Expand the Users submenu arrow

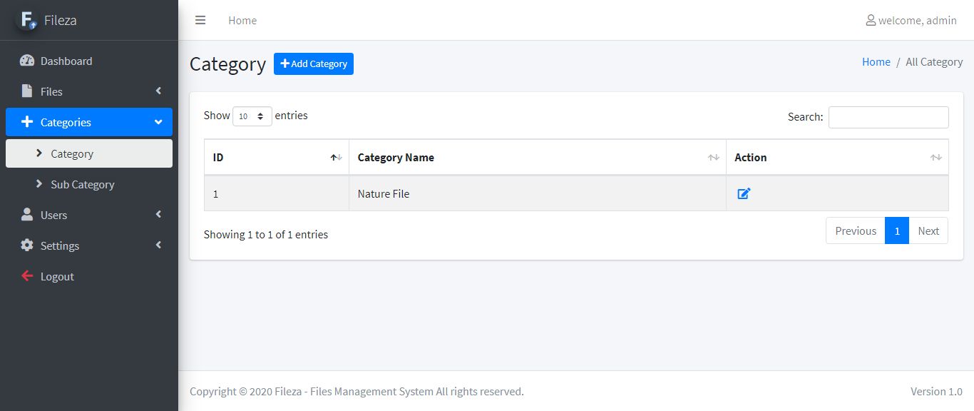(158, 214)
